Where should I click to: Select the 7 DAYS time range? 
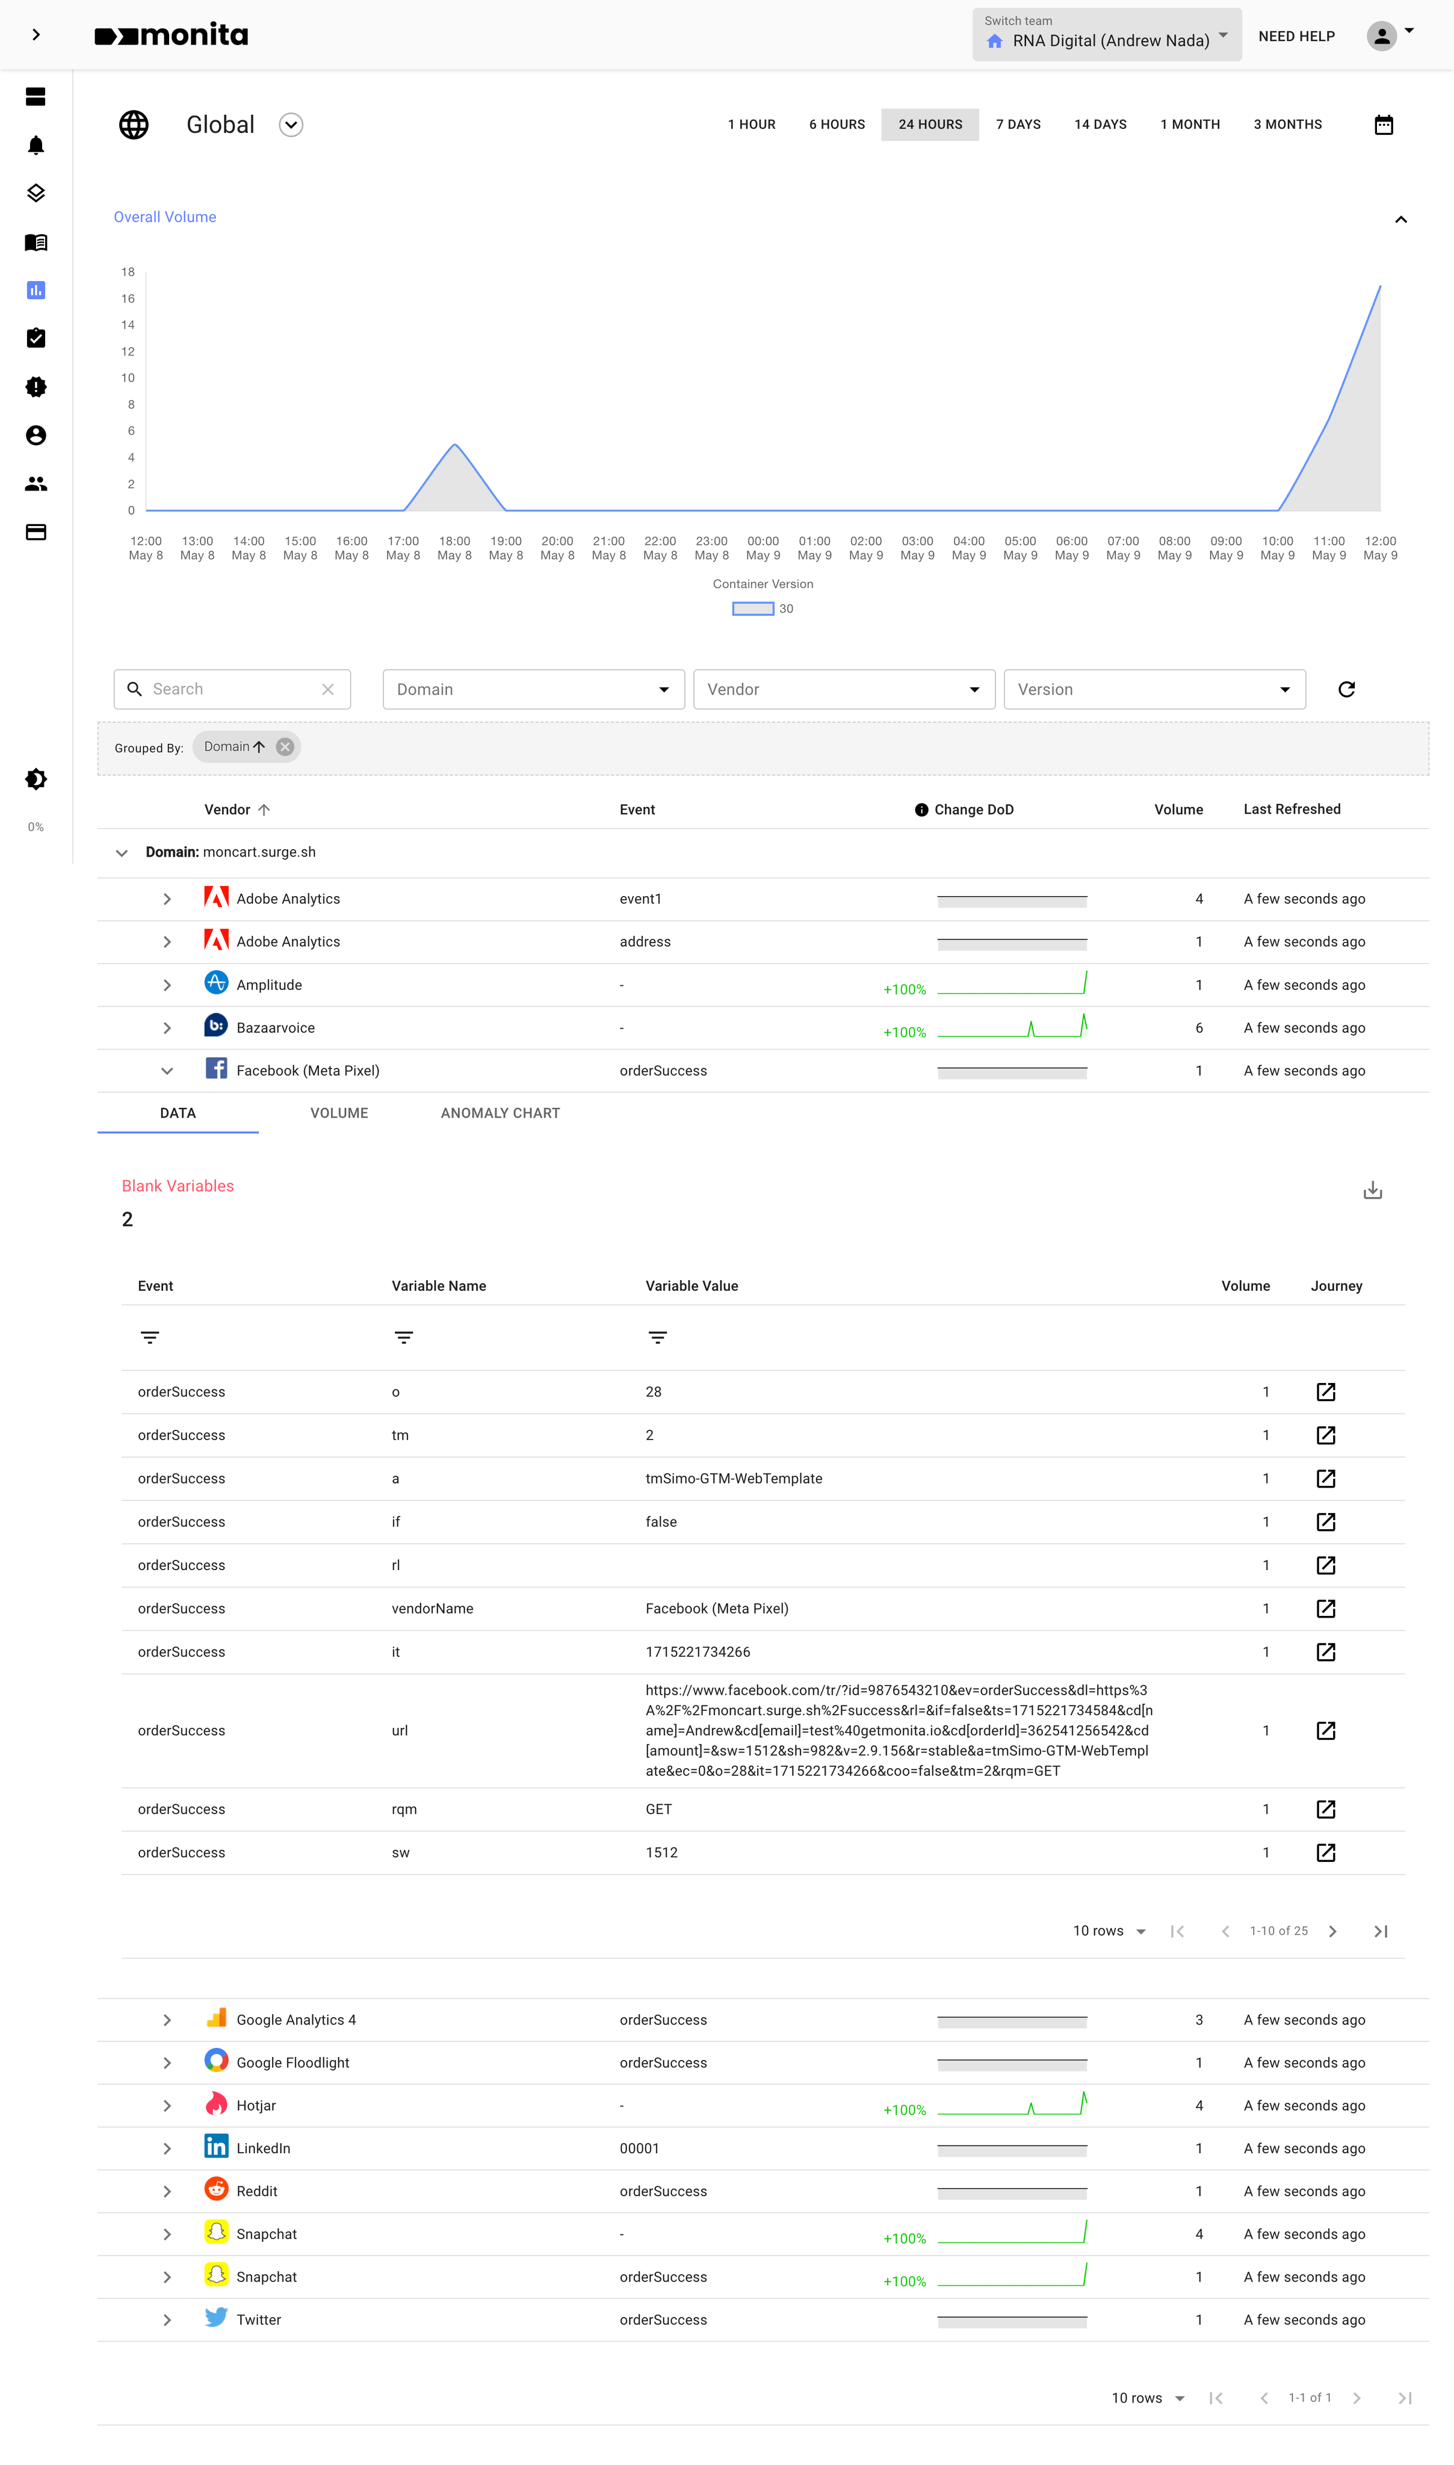[1018, 125]
